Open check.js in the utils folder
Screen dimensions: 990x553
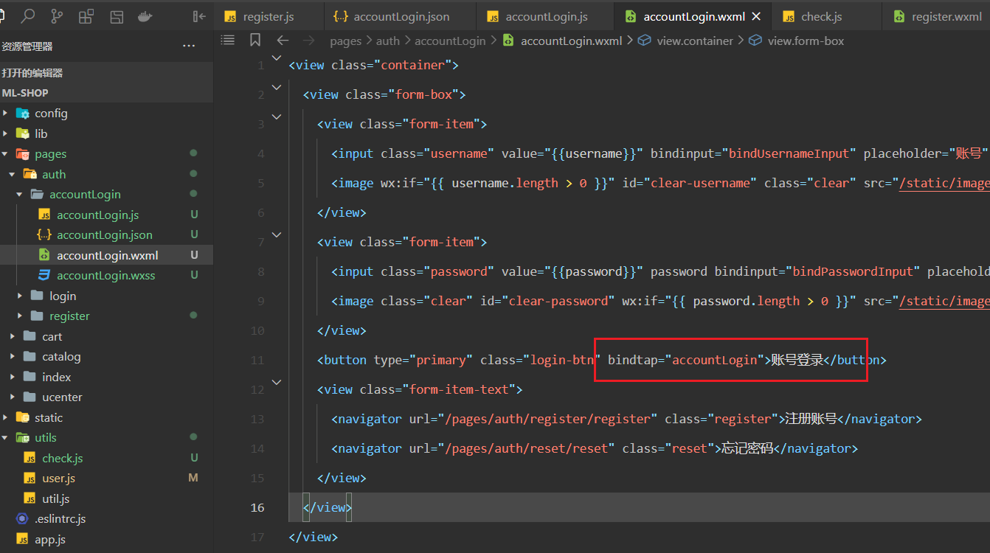62,458
